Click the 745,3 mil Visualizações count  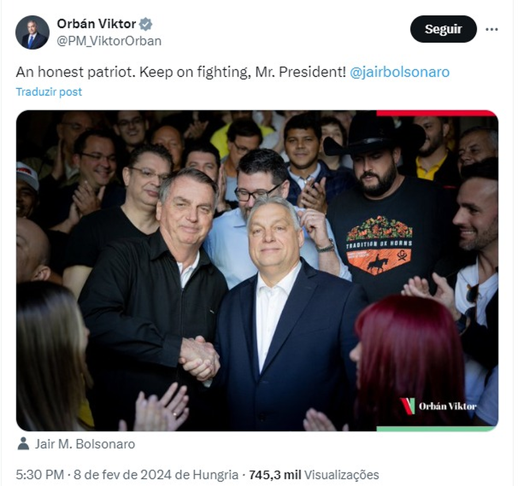pos(314,474)
